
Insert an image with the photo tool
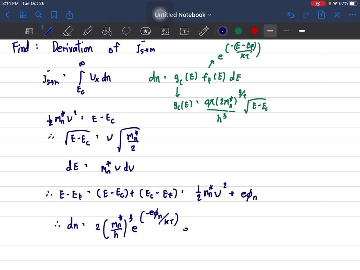[x=165, y=31]
